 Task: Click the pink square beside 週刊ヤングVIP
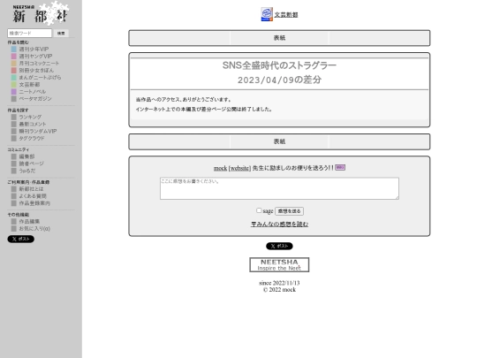pos(13,57)
